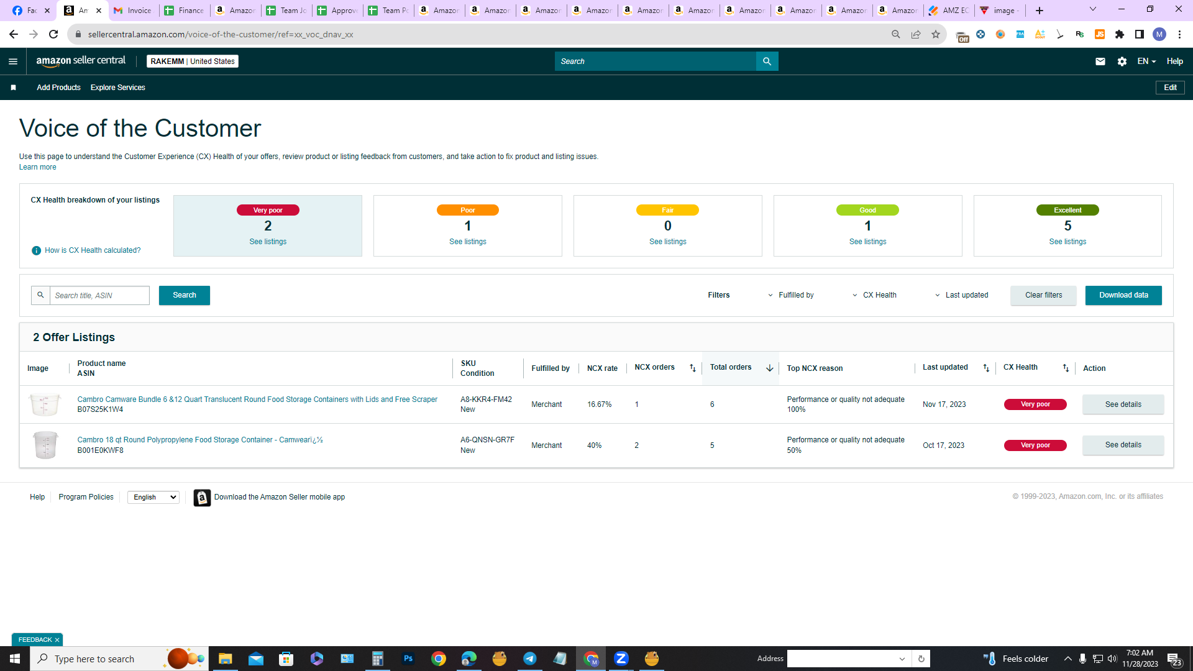
Task: Click the Edit button in navigation bar
Action: 1170,88
